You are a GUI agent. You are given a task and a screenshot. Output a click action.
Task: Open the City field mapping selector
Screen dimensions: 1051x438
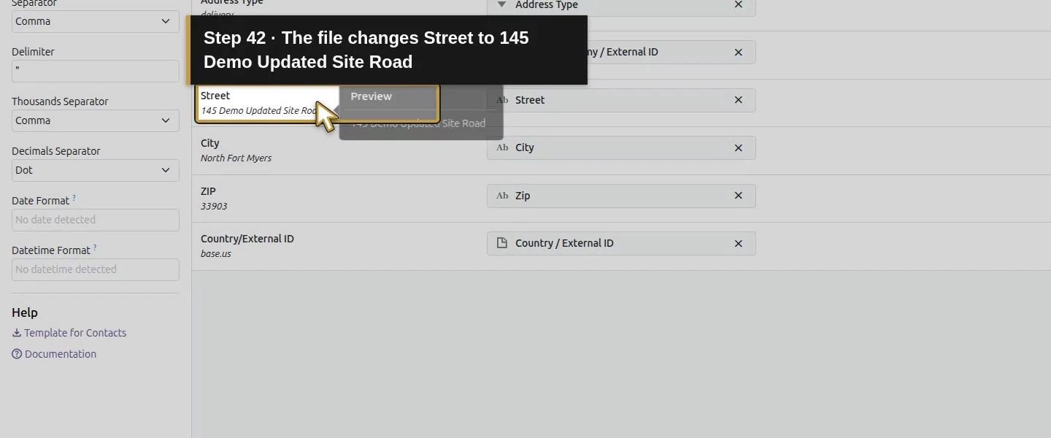[x=621, y=147]
